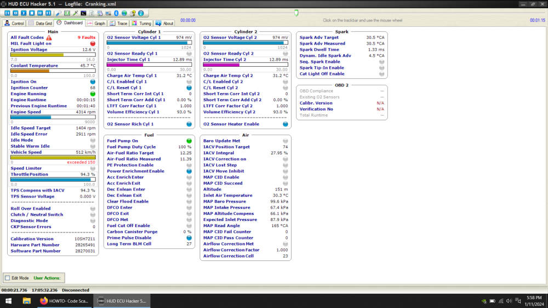The width and height of the screenshot is (548, 308).
Task: Click the syringe injection icon
Action: (x=75, y=13)
